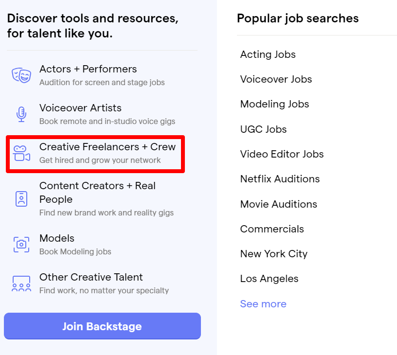Viewport: 397px width, 355px height.
Task: Click the video camera icon for Creative Freelancers
Action: coord(21,153)
